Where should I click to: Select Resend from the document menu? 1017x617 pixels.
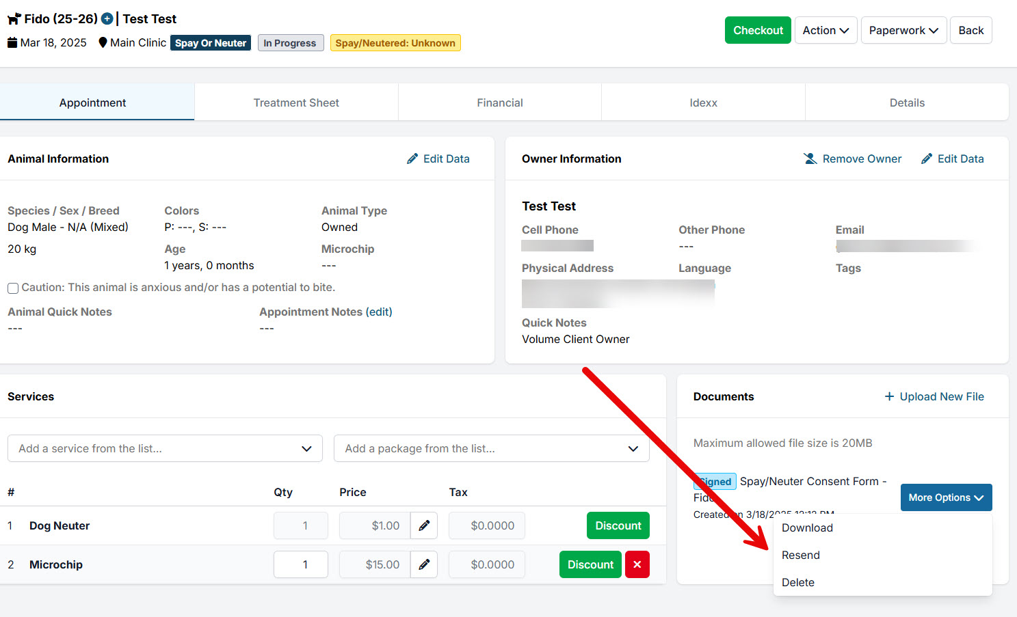800,555
